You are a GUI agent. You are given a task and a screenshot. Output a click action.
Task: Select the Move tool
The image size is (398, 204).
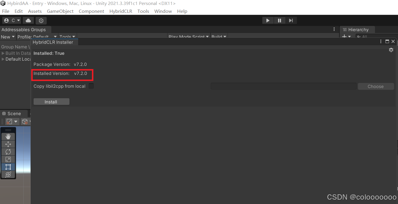click(x=8, y=144)
